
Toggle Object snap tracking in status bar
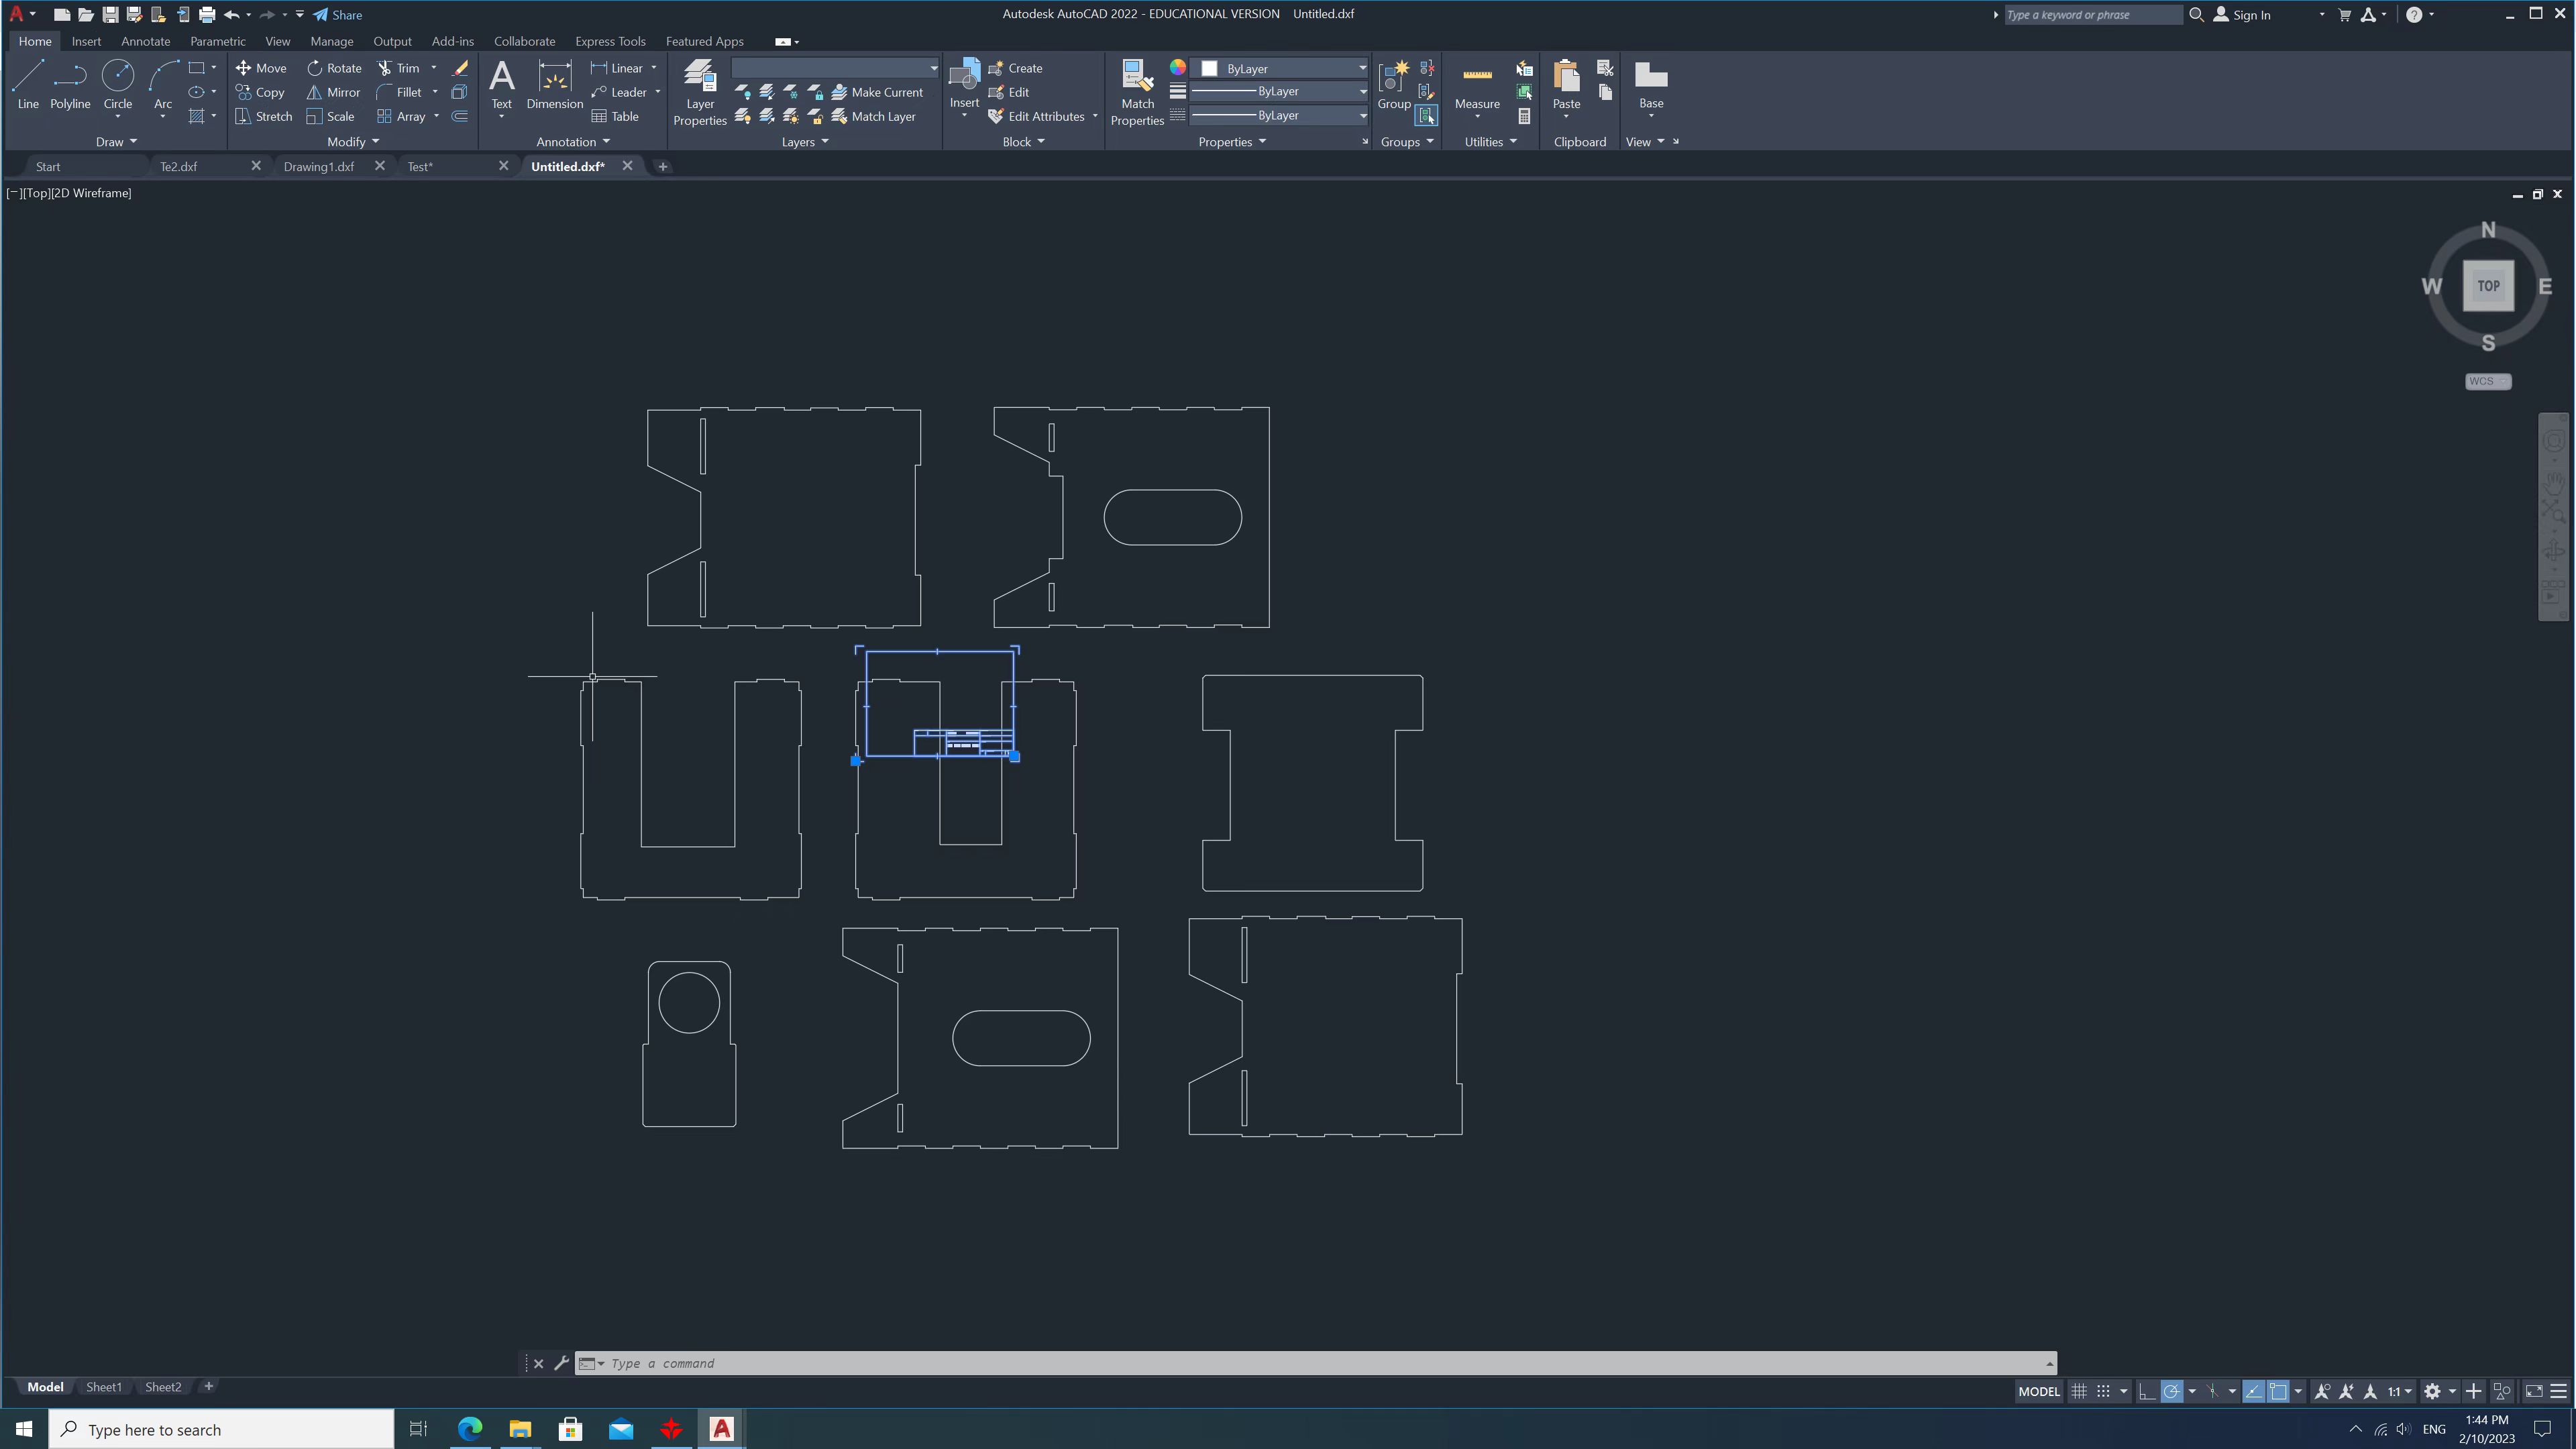[2253, 1391]
